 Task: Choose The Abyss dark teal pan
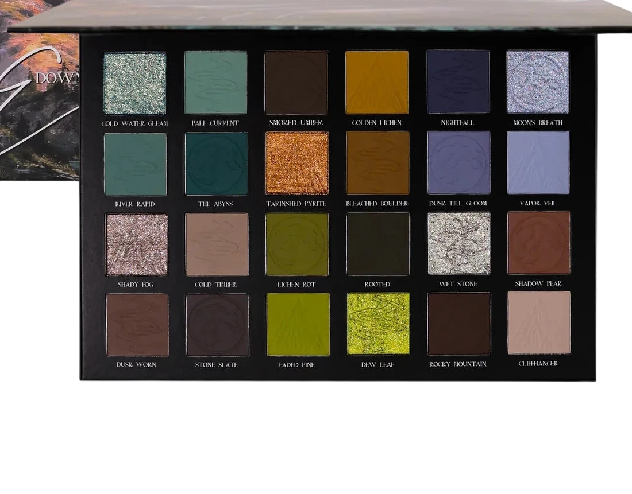pyautogui.click(x=217, y=164)
